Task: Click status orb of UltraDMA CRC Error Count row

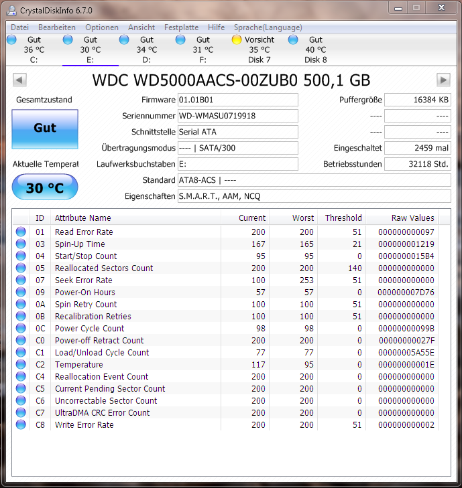Action: point(21,412)
